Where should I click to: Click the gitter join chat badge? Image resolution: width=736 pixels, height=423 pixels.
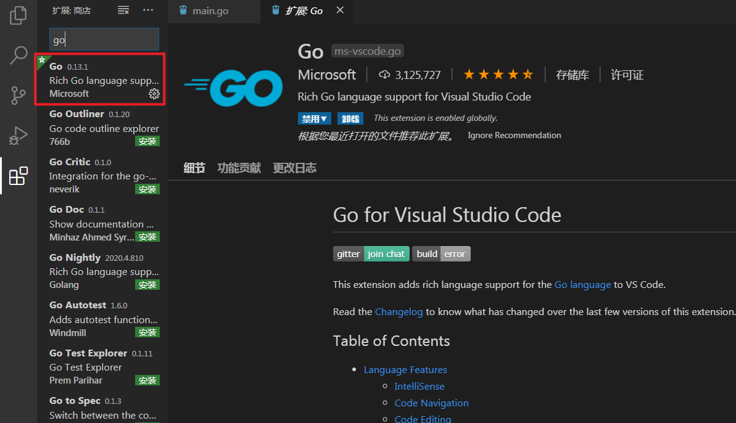pyautogui.click(x=371, y=253)
